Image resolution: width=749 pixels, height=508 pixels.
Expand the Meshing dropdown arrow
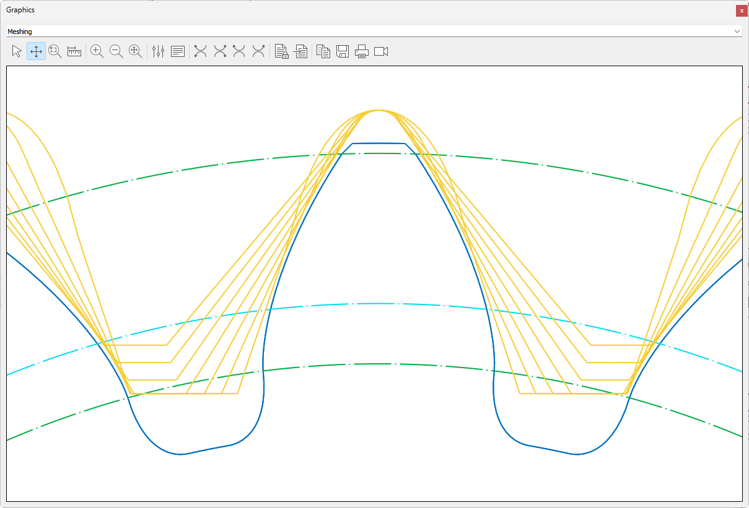[x=737, y=32]
